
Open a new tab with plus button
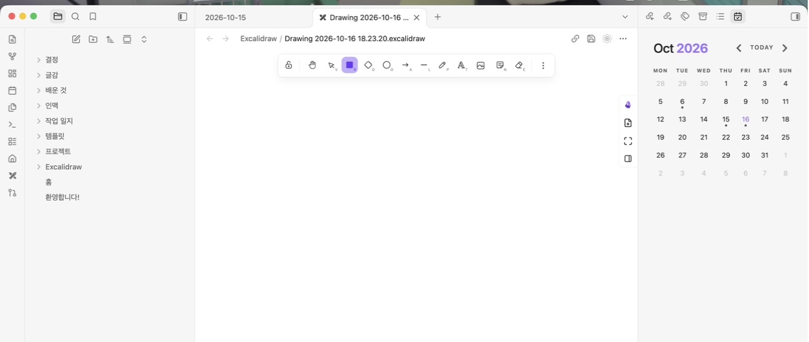pyautogui.click(x=437, y=17)
